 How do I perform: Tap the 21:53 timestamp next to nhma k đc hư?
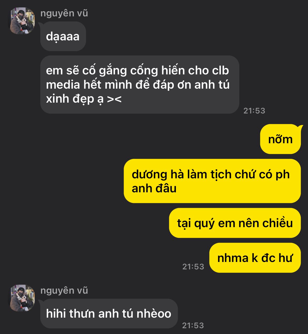(193, 266)
